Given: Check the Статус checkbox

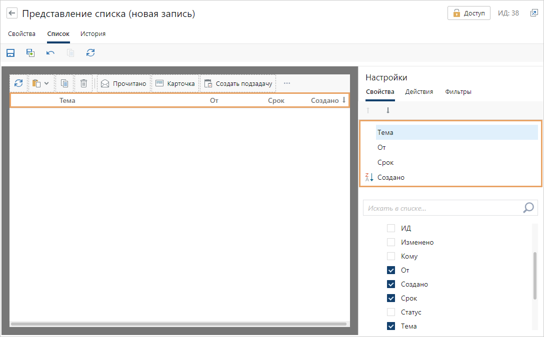Looking at the screenshot, I should 391,312.
